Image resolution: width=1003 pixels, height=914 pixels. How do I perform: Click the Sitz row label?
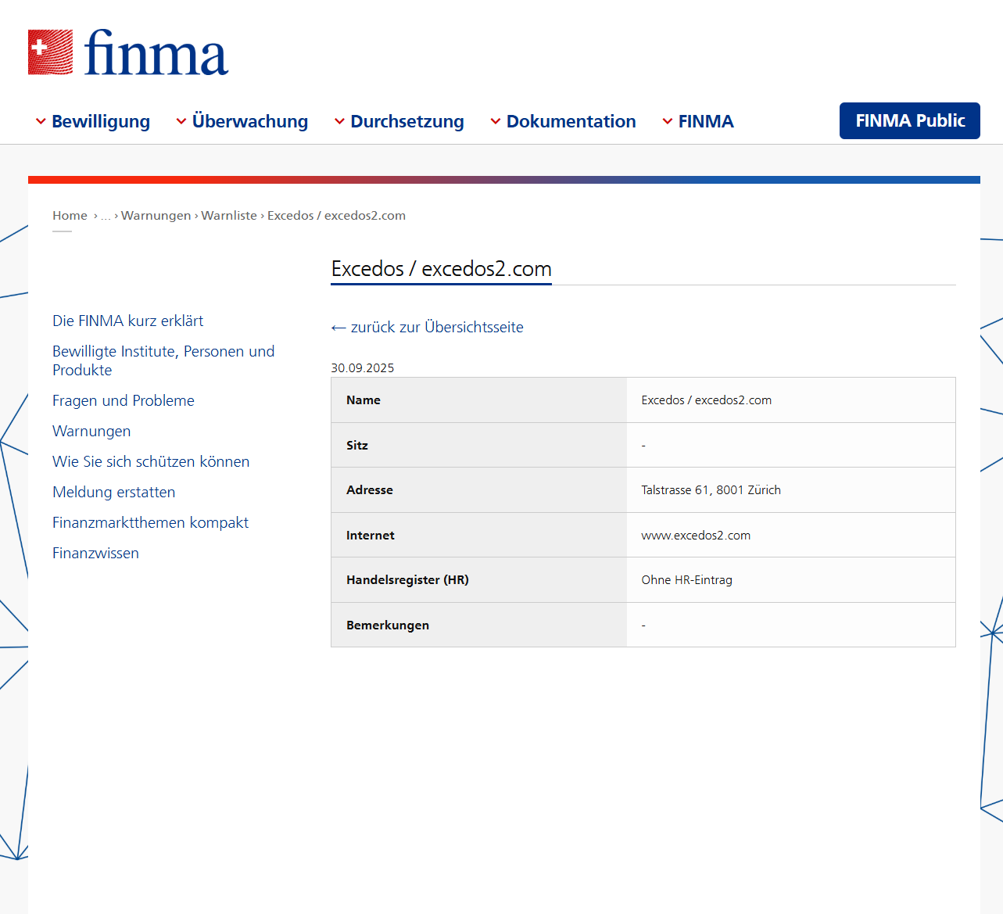(357, 446)
